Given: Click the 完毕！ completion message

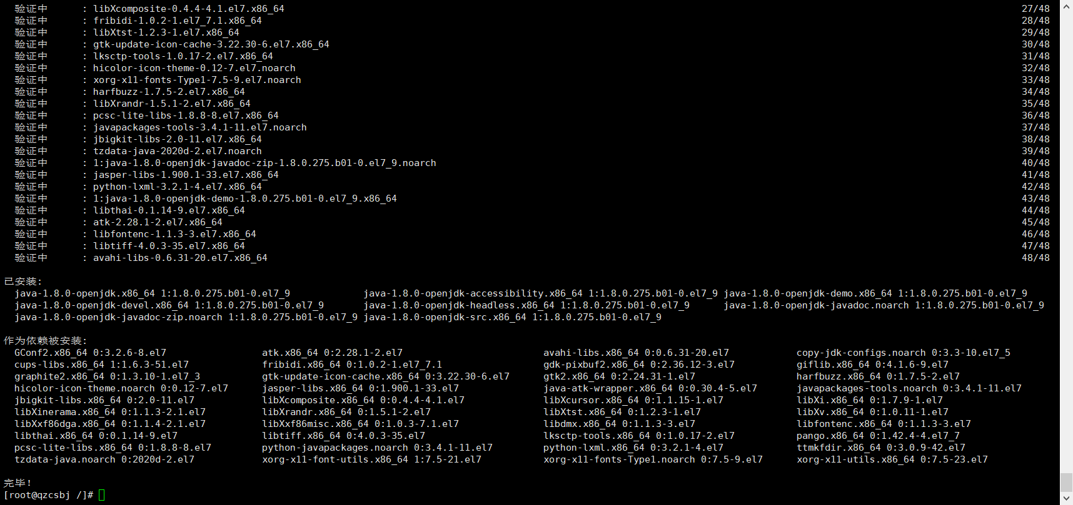Looking at the screenshot, I should click(x=18, y=483).
